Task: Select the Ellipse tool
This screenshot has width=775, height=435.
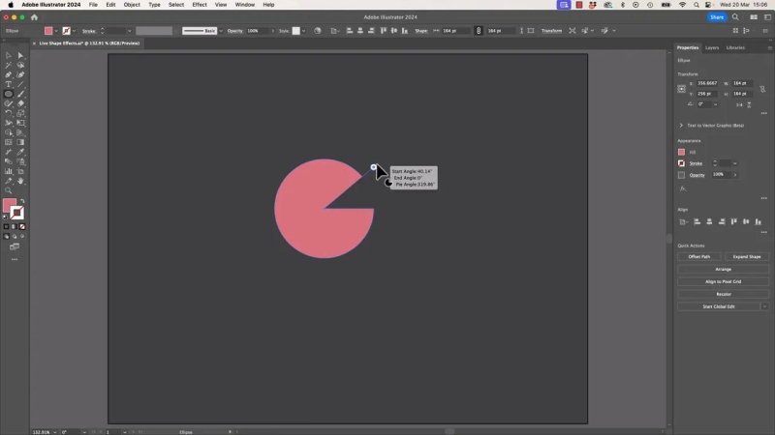Action: pos(9,94)
